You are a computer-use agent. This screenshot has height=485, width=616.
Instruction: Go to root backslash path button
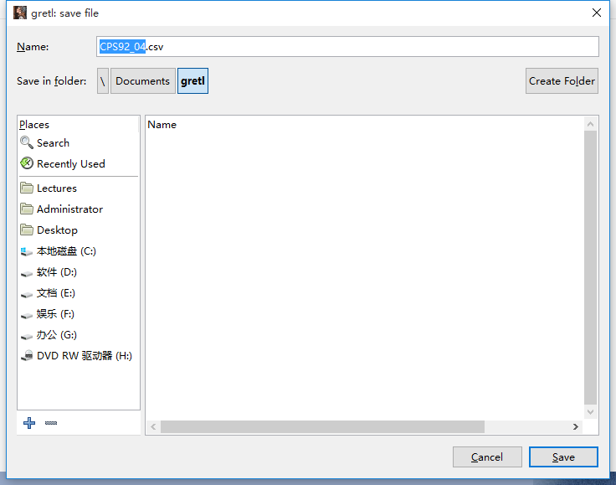[x=103, y=81]
